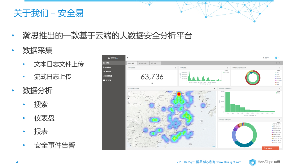This screenshot has height=168, width=298.
Task: Click the red hotspot on the heat map
Action: [179, 94]
